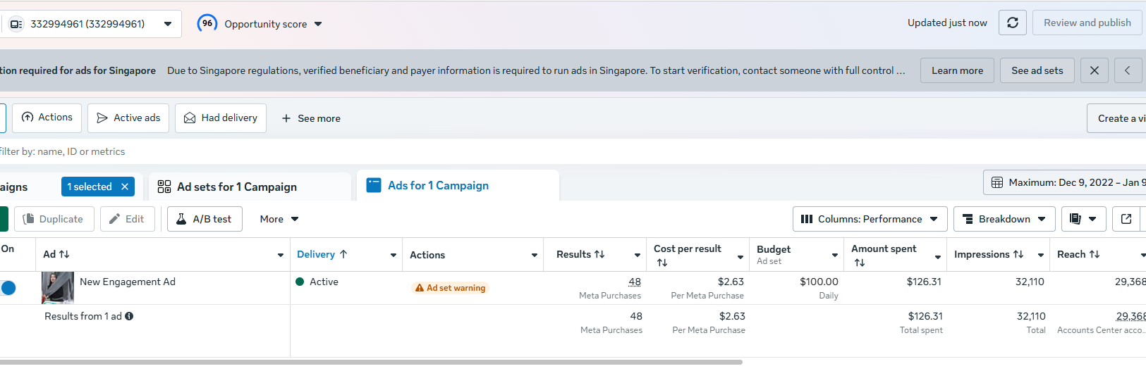The image size is (1146, 371).
Task: Click the info icon beside Results from 1 ad
Action: (x=129, y=316)
